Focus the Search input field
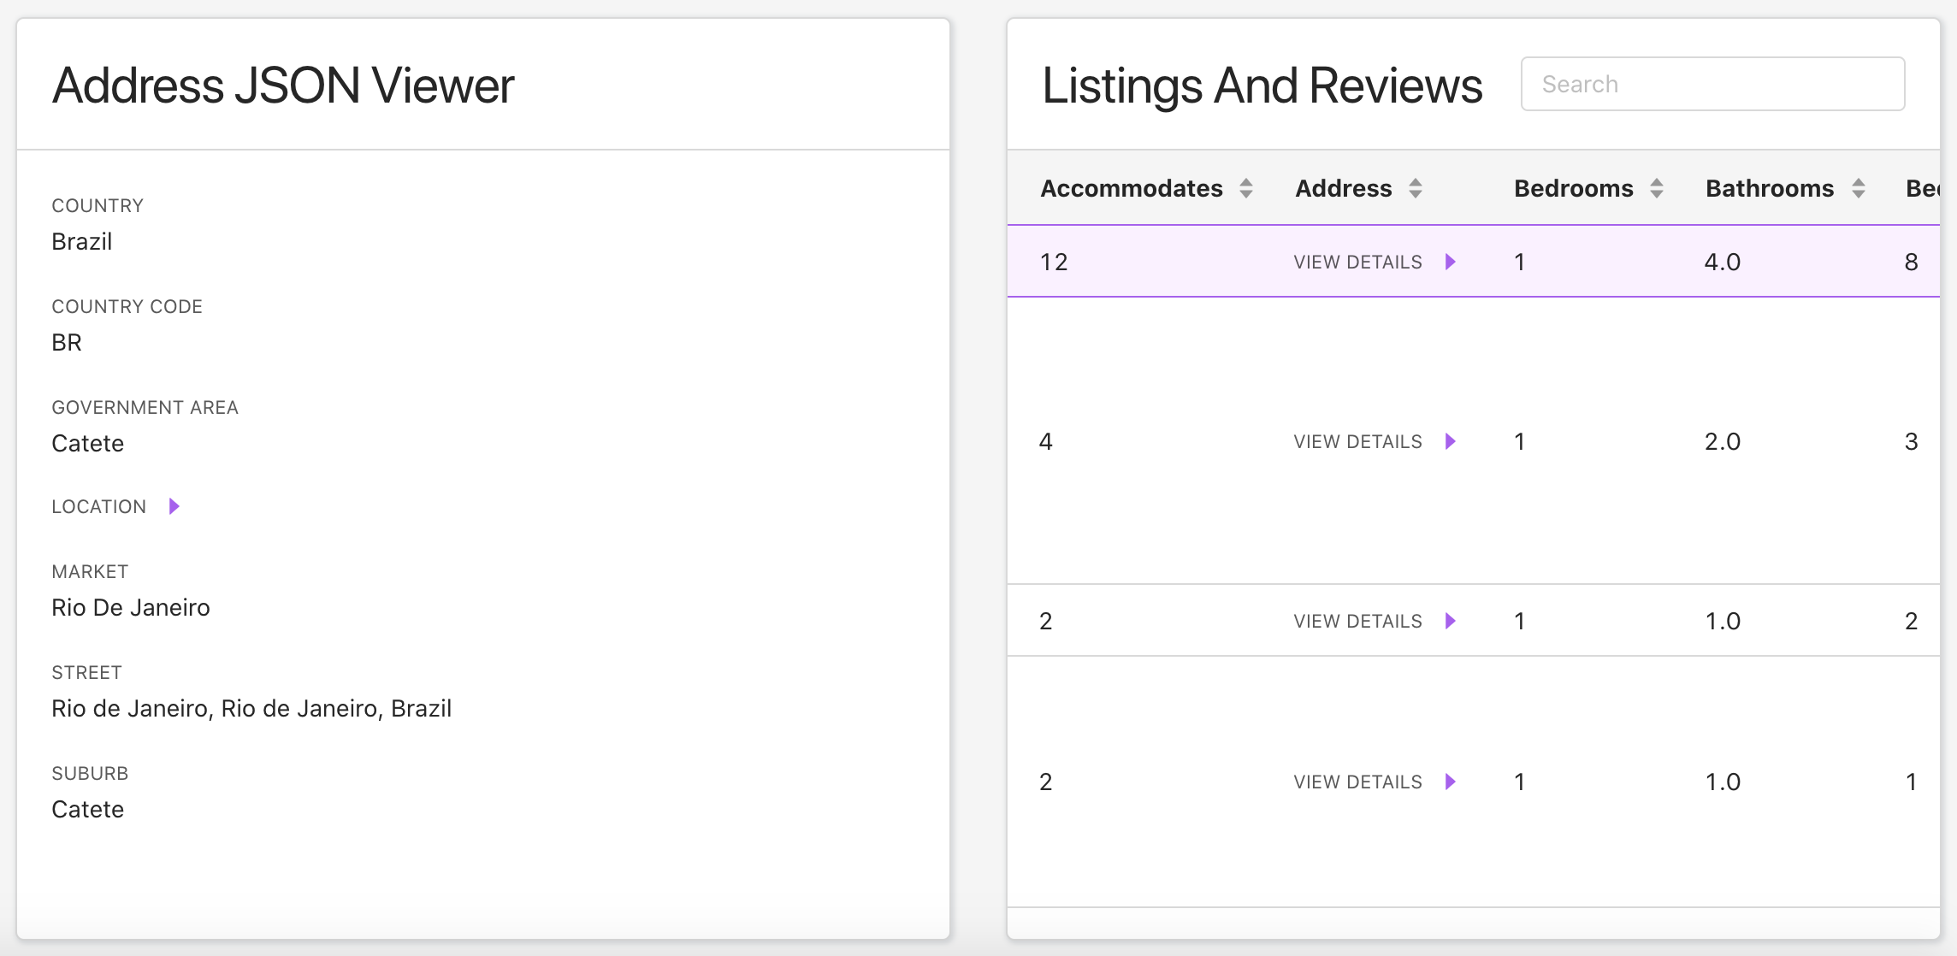Viewport: 1957px width, 956px height. coord(1712,84)
